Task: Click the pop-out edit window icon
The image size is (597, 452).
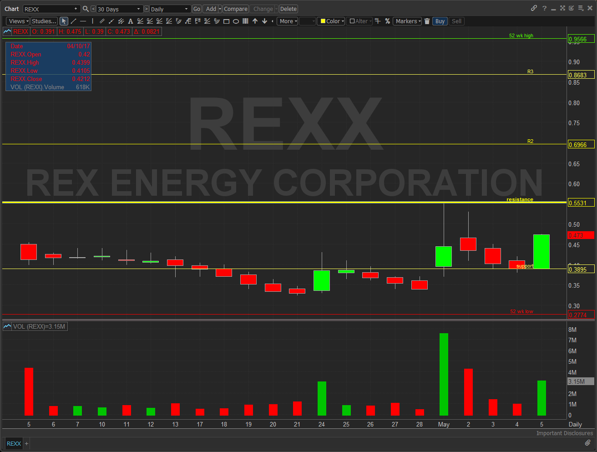Action: (572, 8)
